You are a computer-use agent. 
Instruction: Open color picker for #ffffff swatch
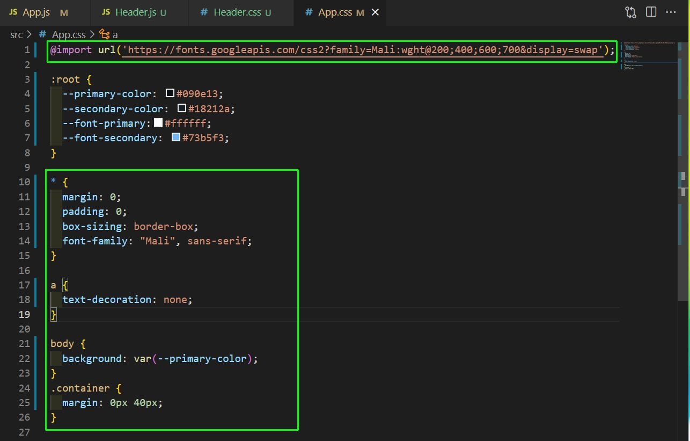point(158,122)
